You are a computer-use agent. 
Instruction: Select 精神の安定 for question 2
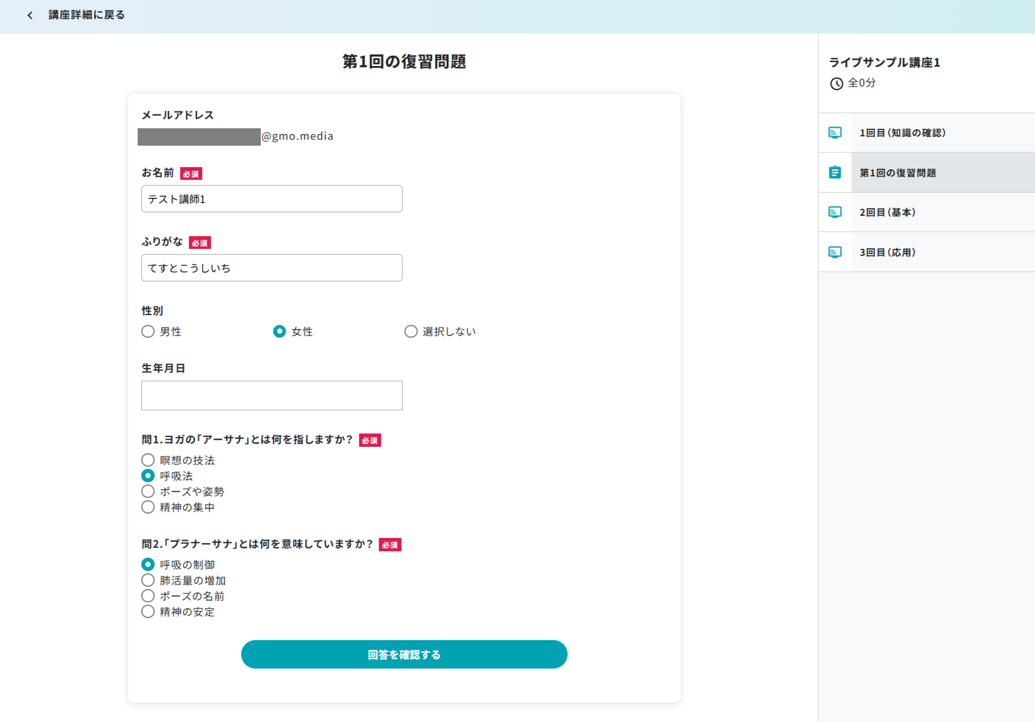[x=148, y=612]
